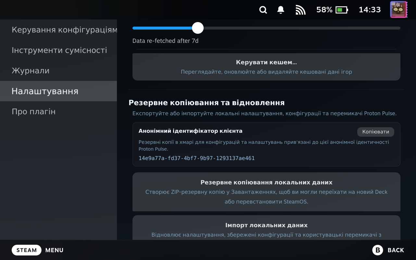The image size is (416, 260).
Task: Click Анонімний ідентифікатор клієнта title
Action: [x=190, y=131]
